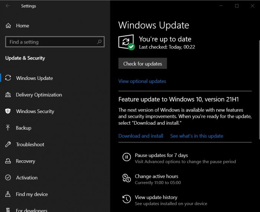This screenshot has height=212, width=260.
Task: Click the Home icon in sidebar
Action: 8,26
